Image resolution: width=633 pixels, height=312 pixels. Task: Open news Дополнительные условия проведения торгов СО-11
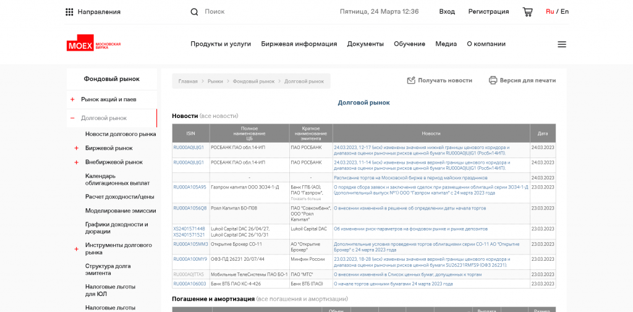point(427,247)
